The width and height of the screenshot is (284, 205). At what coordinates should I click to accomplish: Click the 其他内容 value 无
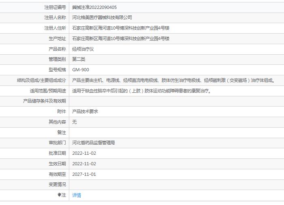pyautogui.click(x=74, y=122)
